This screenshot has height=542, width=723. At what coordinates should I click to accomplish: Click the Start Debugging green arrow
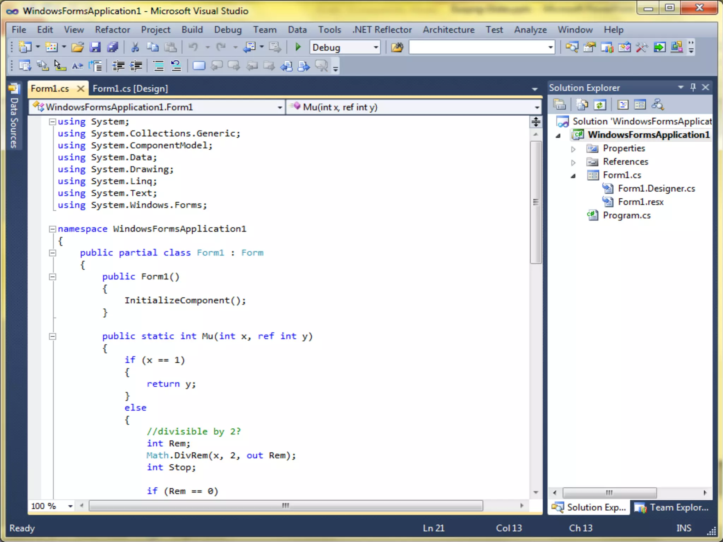click(298, 47)
